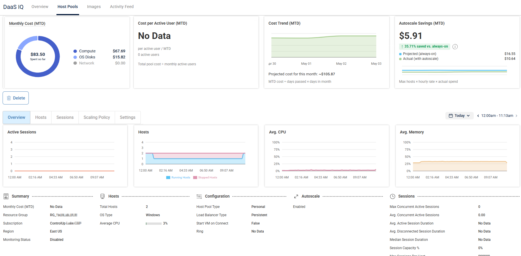The height and width of the screenshot is (256, 521).
Task: Click Projected (always-on) legend square
Action: (x=400, y=54)
